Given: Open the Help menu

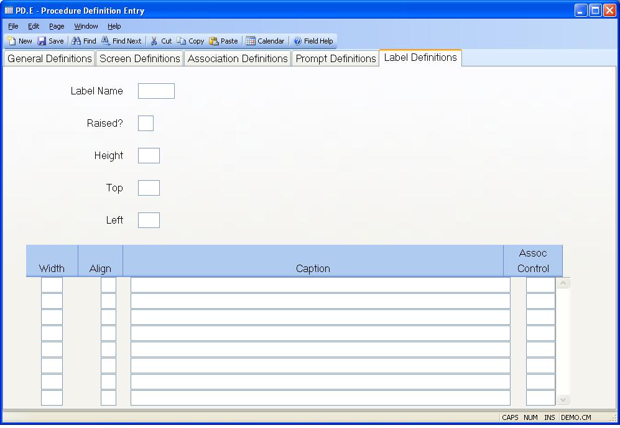Looking at the screenshot, I should [114, 26].
